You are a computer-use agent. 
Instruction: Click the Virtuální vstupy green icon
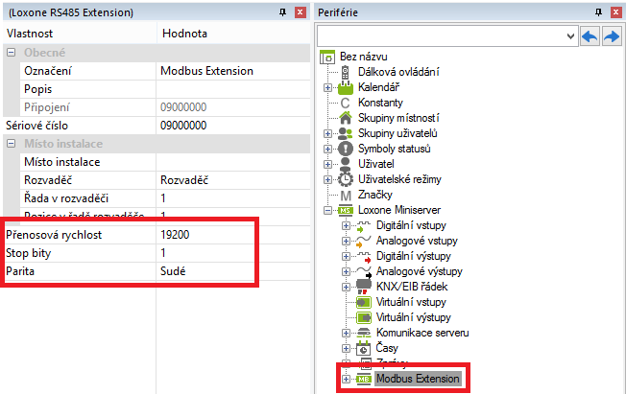[364, 302]
